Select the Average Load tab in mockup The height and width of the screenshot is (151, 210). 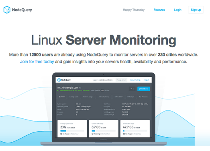pos(73,97)
